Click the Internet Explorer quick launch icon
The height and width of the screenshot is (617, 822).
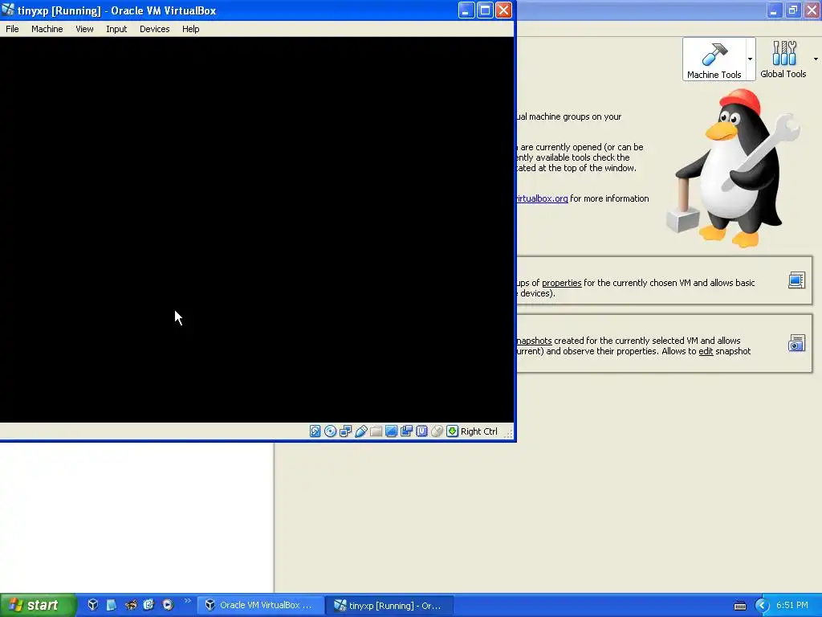coord(149,605)
